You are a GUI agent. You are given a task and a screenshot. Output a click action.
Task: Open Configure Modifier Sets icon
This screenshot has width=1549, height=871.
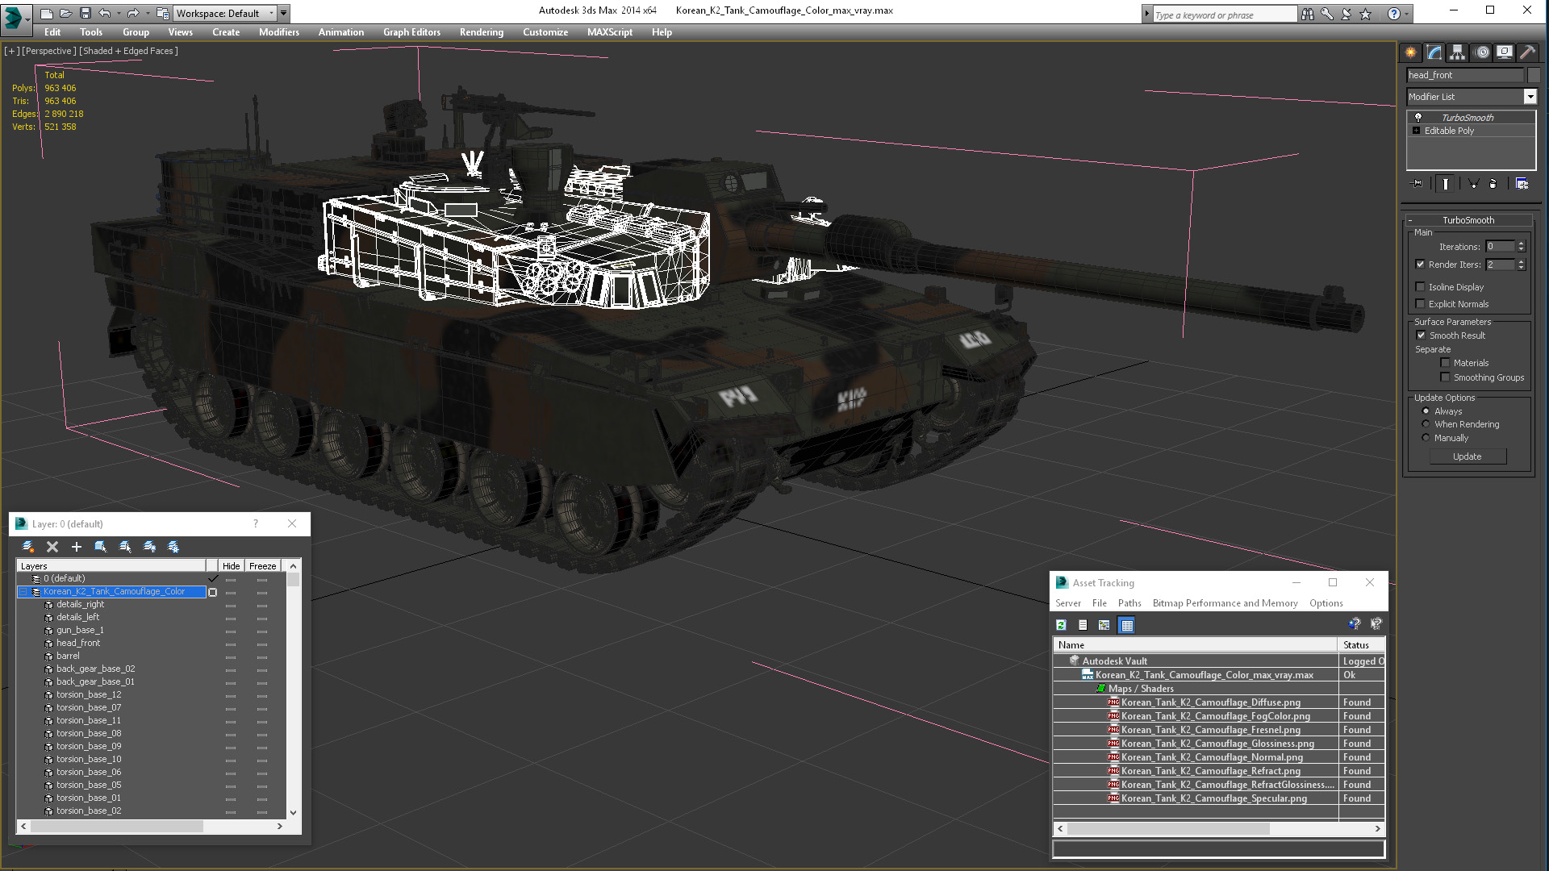click(1522, 184)
